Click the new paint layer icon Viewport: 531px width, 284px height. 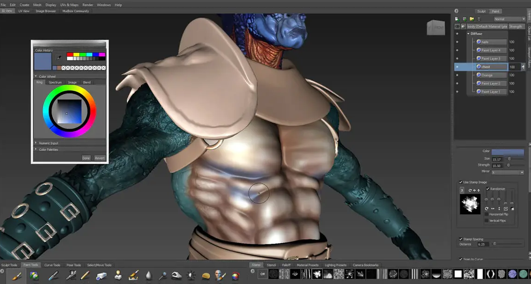click(x=457, y=19)
